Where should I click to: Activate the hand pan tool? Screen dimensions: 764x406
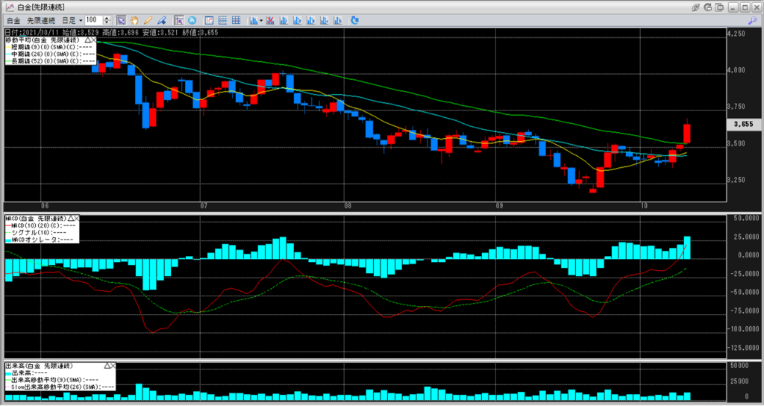tap(134, 19)
